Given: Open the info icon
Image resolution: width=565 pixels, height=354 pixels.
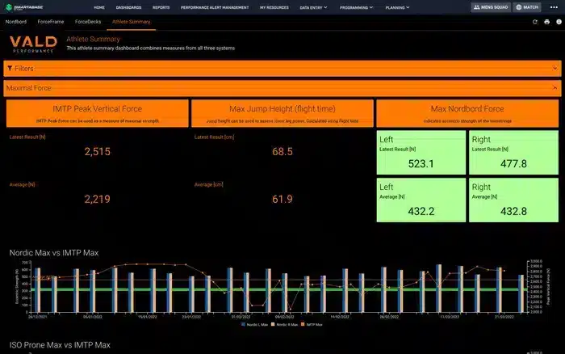Looking at the screenshot, I should 559,22.
